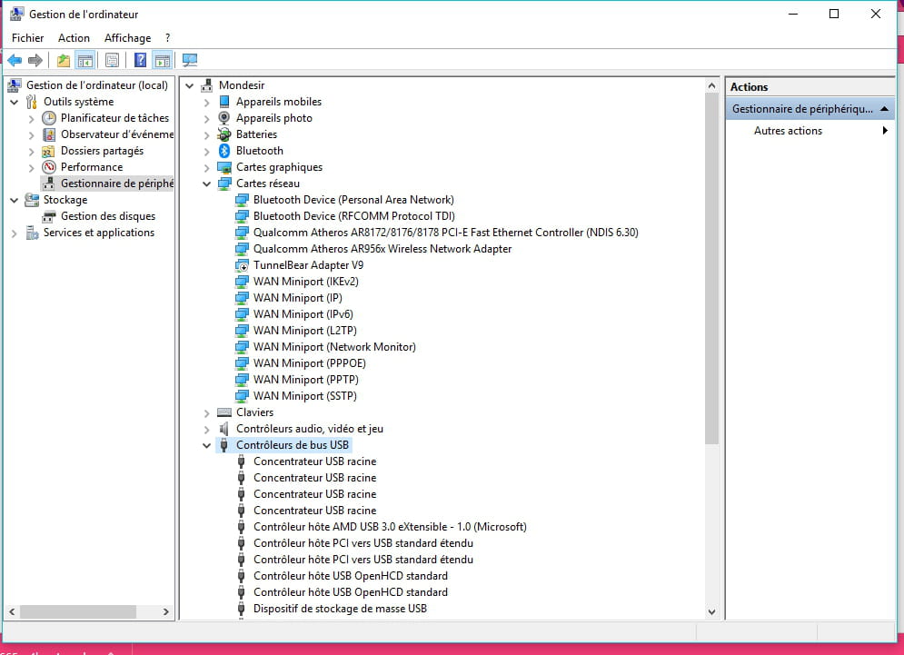Image resolution: width=904 pixels, height=655 pixels.
Task: Click the Services et applications icon
Action: point(32,233)
